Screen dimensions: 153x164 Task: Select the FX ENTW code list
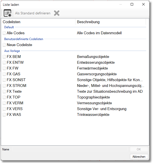[x=15, y=62]
